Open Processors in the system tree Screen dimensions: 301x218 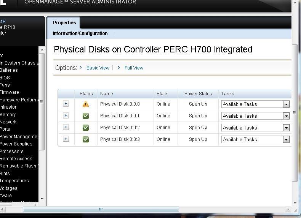[12, 152]
